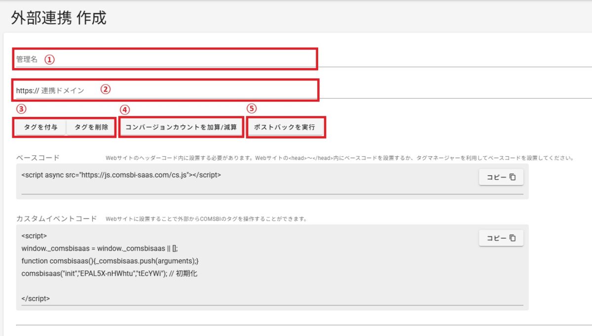Click the circled number ④ marker
The height and width of the screenshot is (336, 592).
tap(125, 110)
